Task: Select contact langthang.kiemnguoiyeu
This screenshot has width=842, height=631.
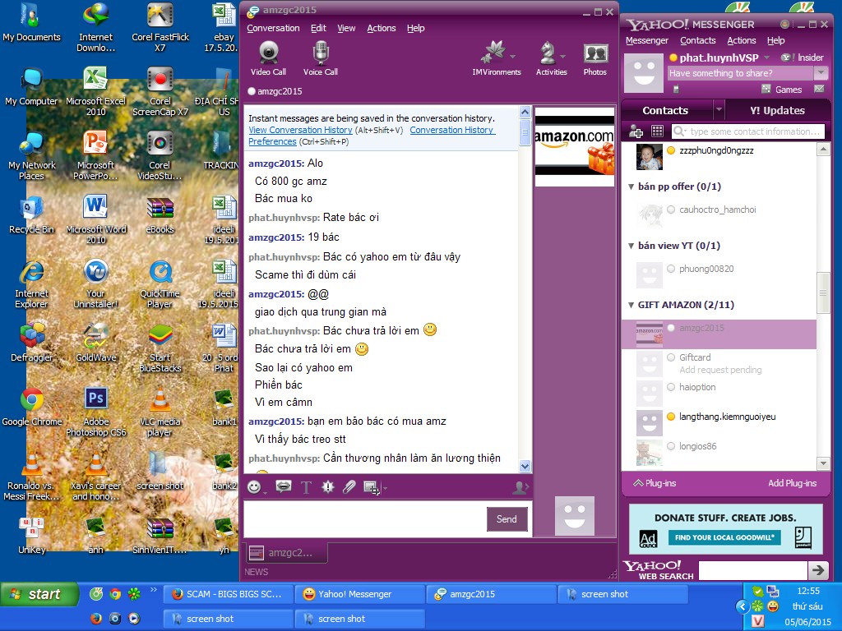Action: [x=719, y=421]
